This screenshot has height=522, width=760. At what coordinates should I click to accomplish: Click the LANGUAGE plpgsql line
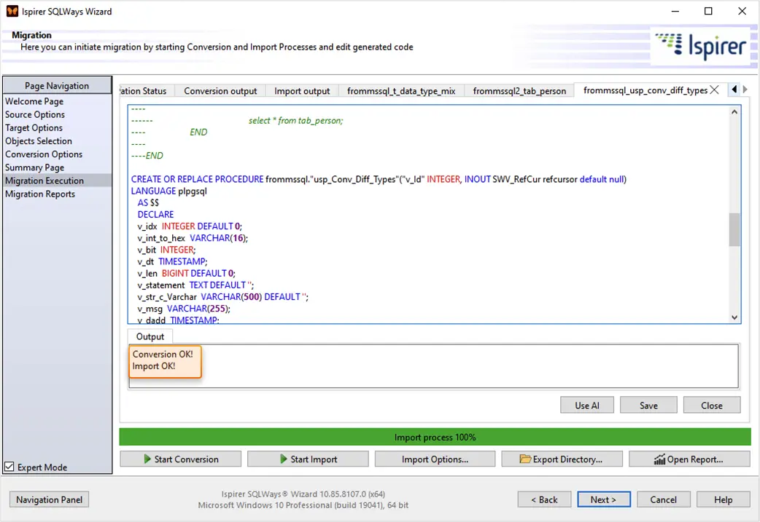click(168, 191)
